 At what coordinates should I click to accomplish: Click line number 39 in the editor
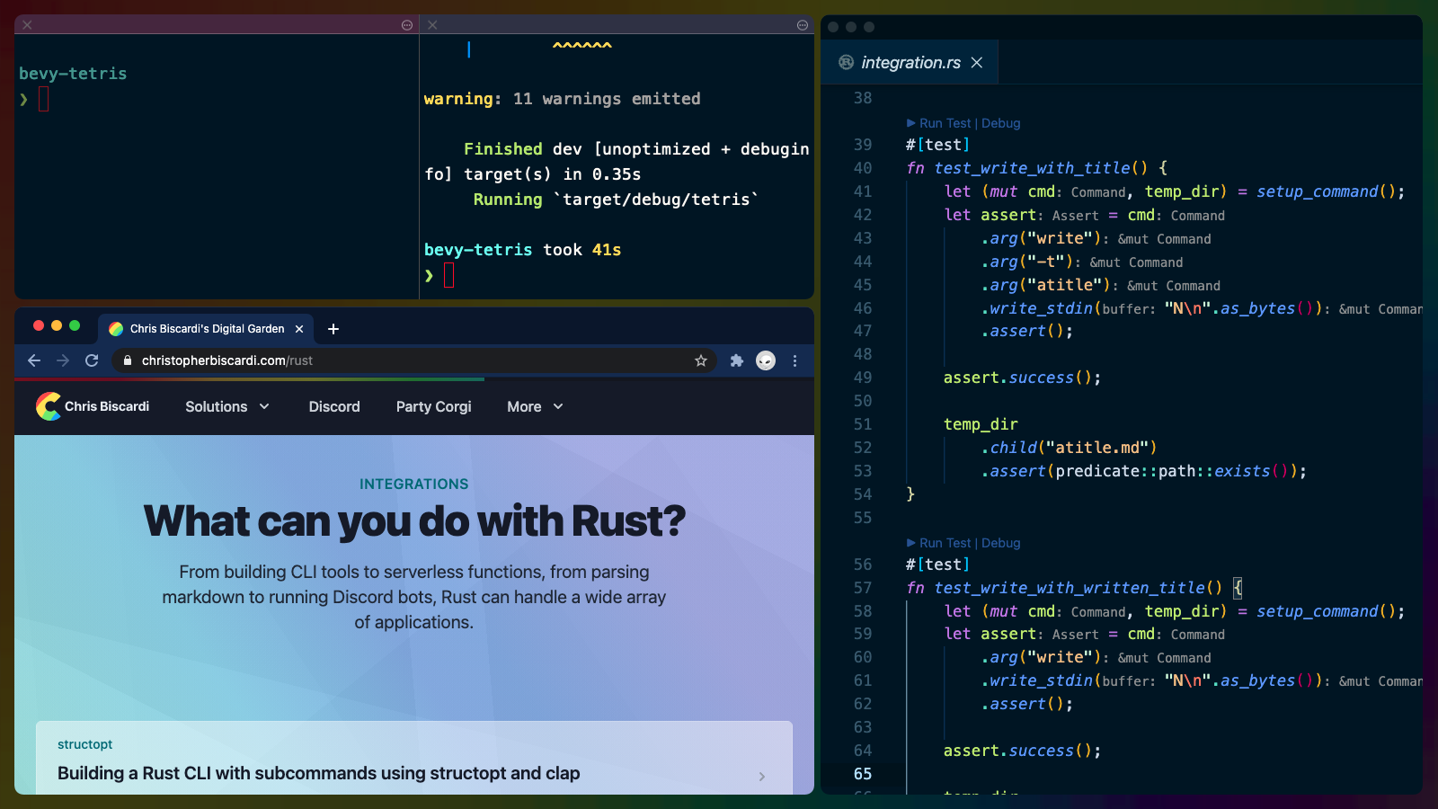(863, 145)
